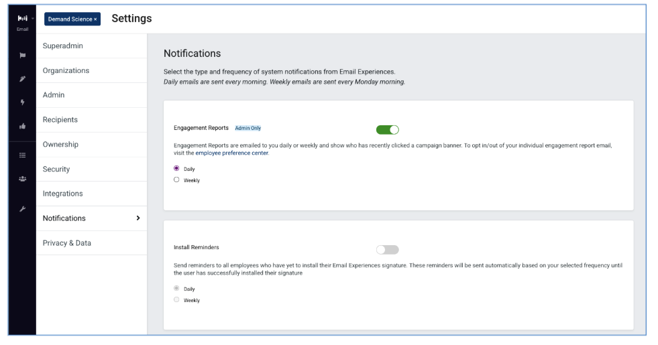The height and width of the screenshot is (345, 658).
Task: Open the pencil edit icon in sidebar
Action: tap(22, 79)
